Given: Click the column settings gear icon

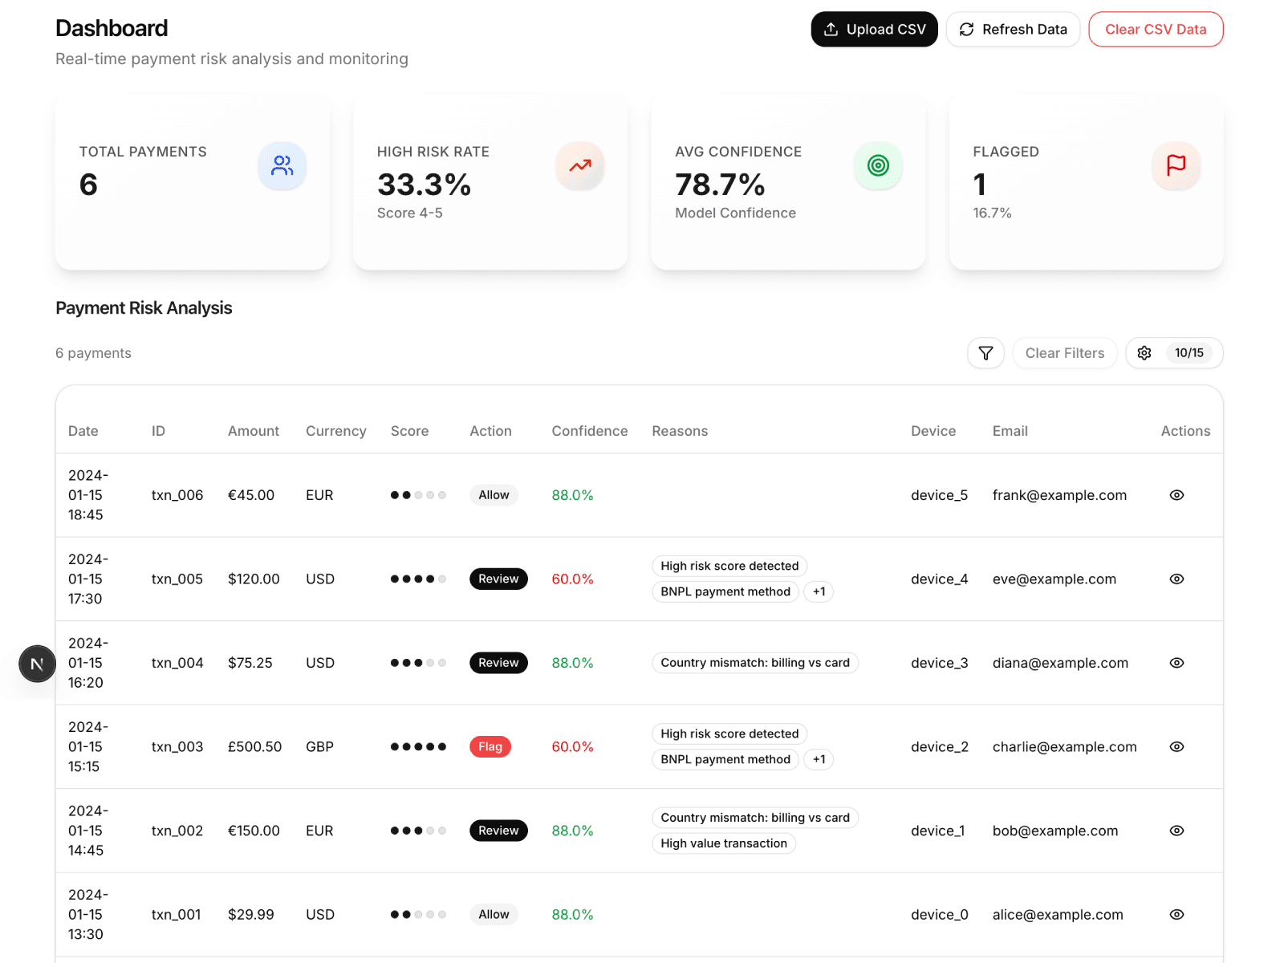Looking at the screenshot, I should pos(1144,353).
